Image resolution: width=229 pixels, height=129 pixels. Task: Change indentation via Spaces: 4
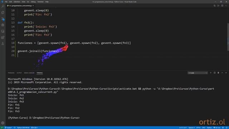pos(192,128)
